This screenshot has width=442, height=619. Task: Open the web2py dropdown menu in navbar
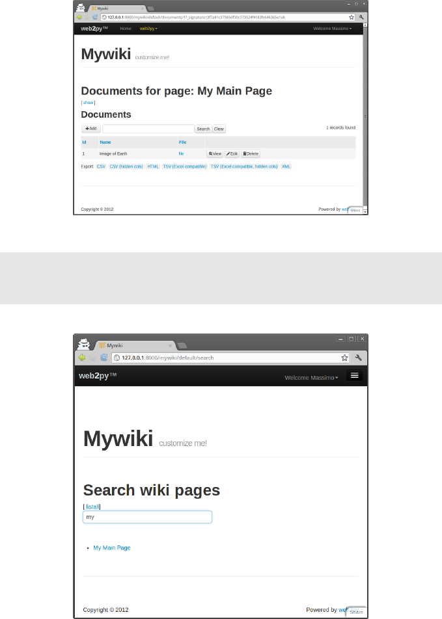coord(148,29)
